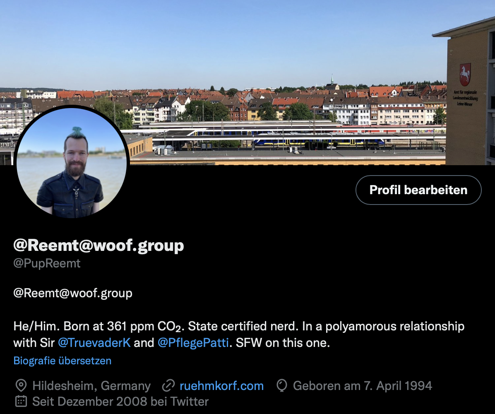Open the @PflegePatti mention in bio

193,343
